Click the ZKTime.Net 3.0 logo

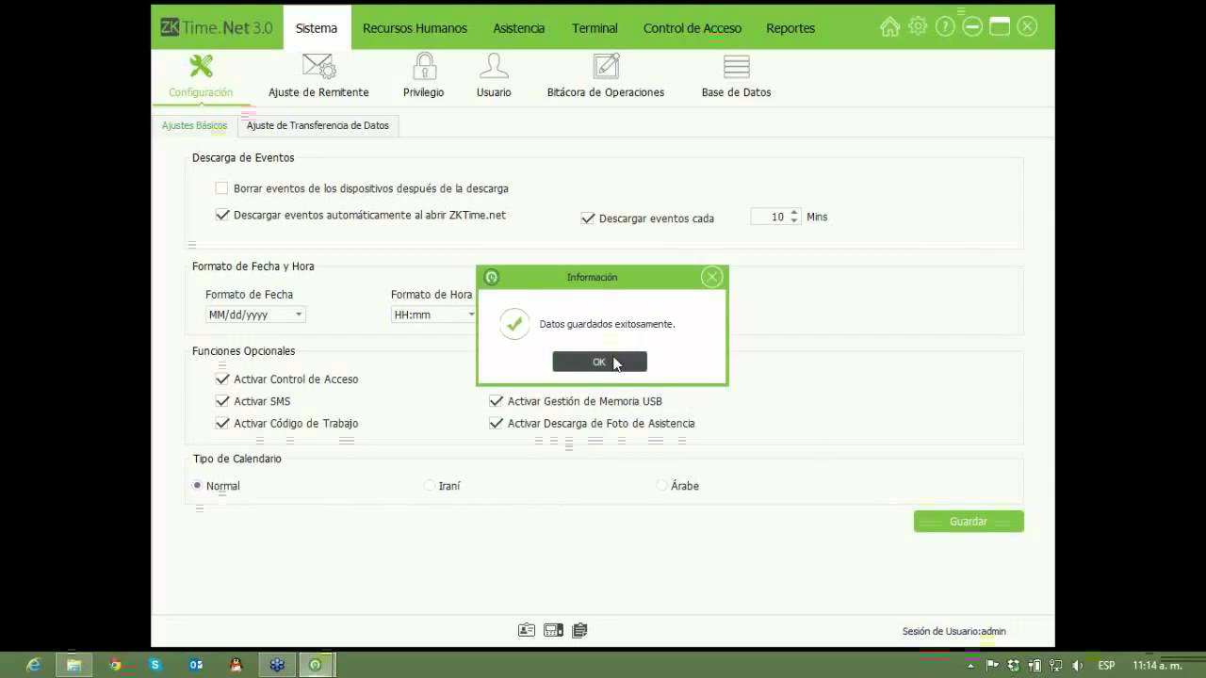(217, 27)
